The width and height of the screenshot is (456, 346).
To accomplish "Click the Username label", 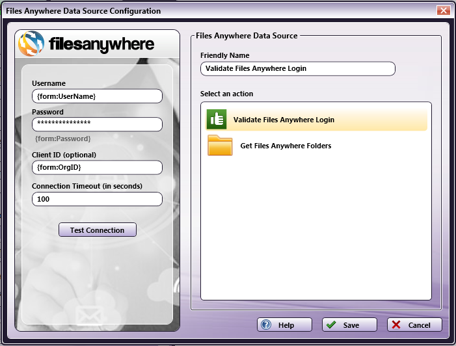I will pos(49,83).
